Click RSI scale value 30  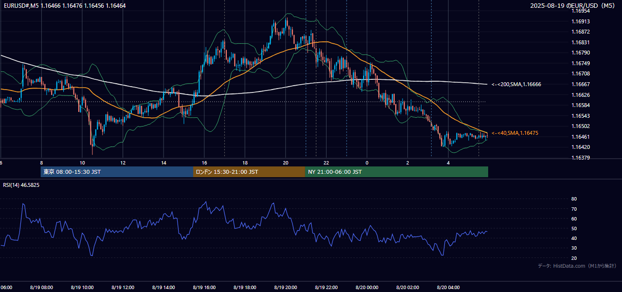pyautogui.click(x=574, y=248)
